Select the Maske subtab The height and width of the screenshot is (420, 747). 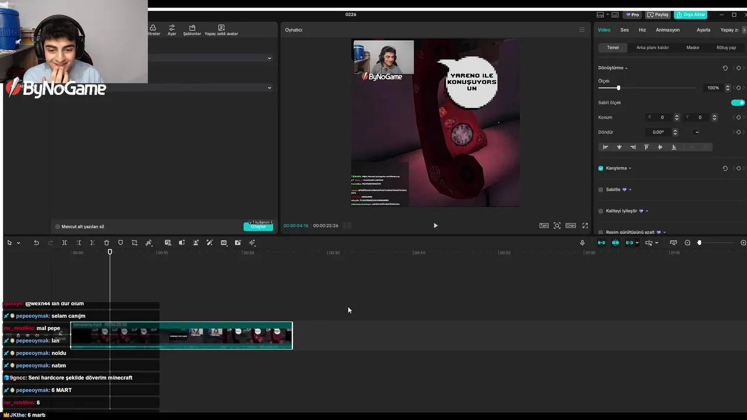tap(693, 47)
